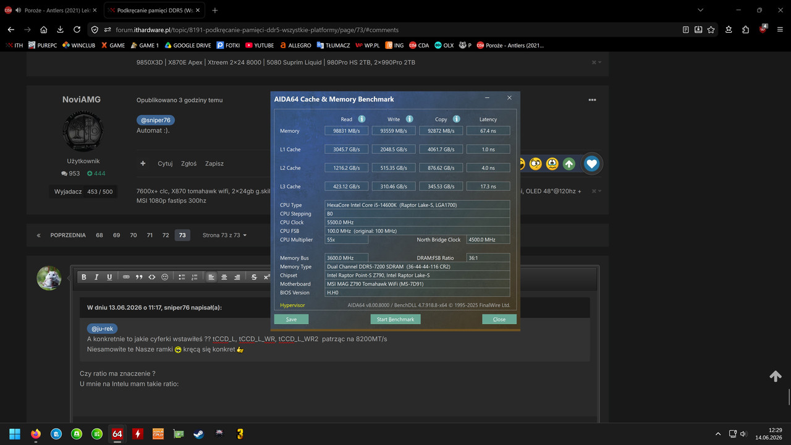Image resolution: width=791 pixels, height=445 pixels.
Task: Toggle bold in the reply editor
Action: tap(84, 277)
